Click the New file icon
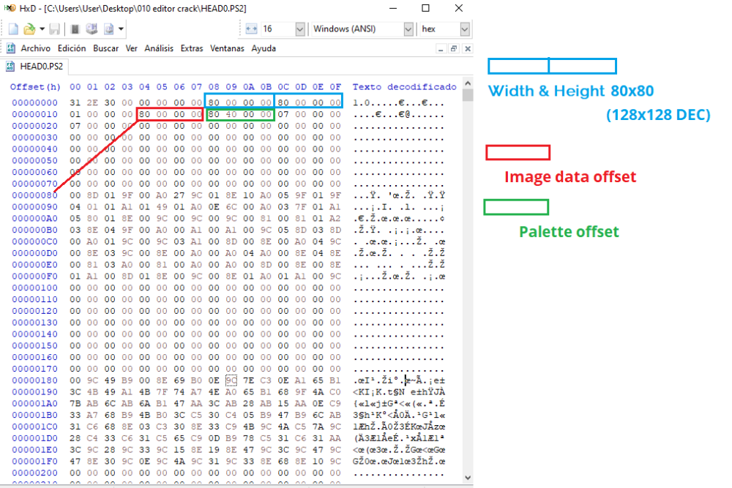Image resolution: width=732 pixels, height=488 pixels. click(x=13, y=29)
